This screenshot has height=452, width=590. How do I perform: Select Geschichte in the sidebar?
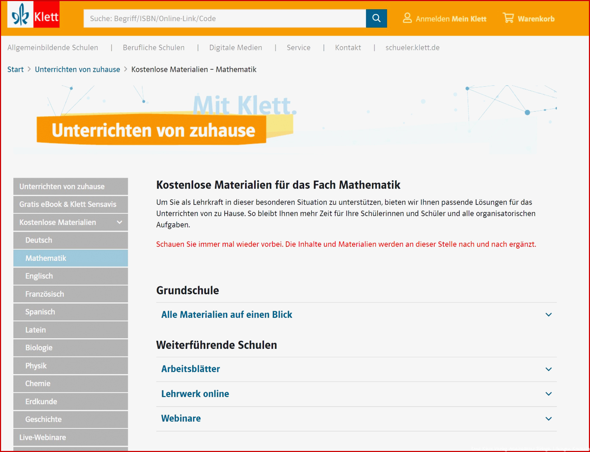(70, 420)
